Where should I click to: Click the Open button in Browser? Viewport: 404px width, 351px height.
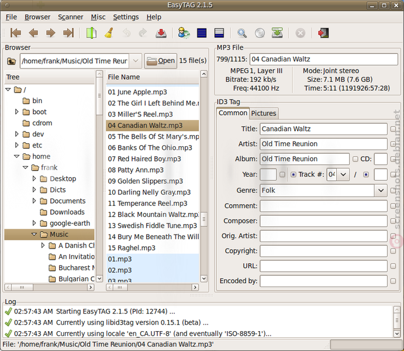tap(161, 61)
